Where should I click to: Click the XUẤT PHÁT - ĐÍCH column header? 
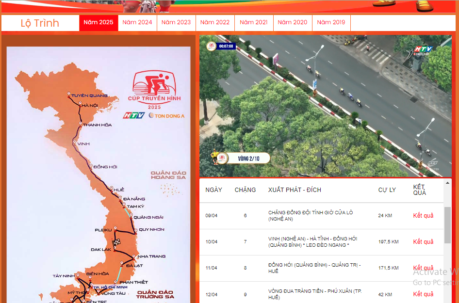[295, 190]
